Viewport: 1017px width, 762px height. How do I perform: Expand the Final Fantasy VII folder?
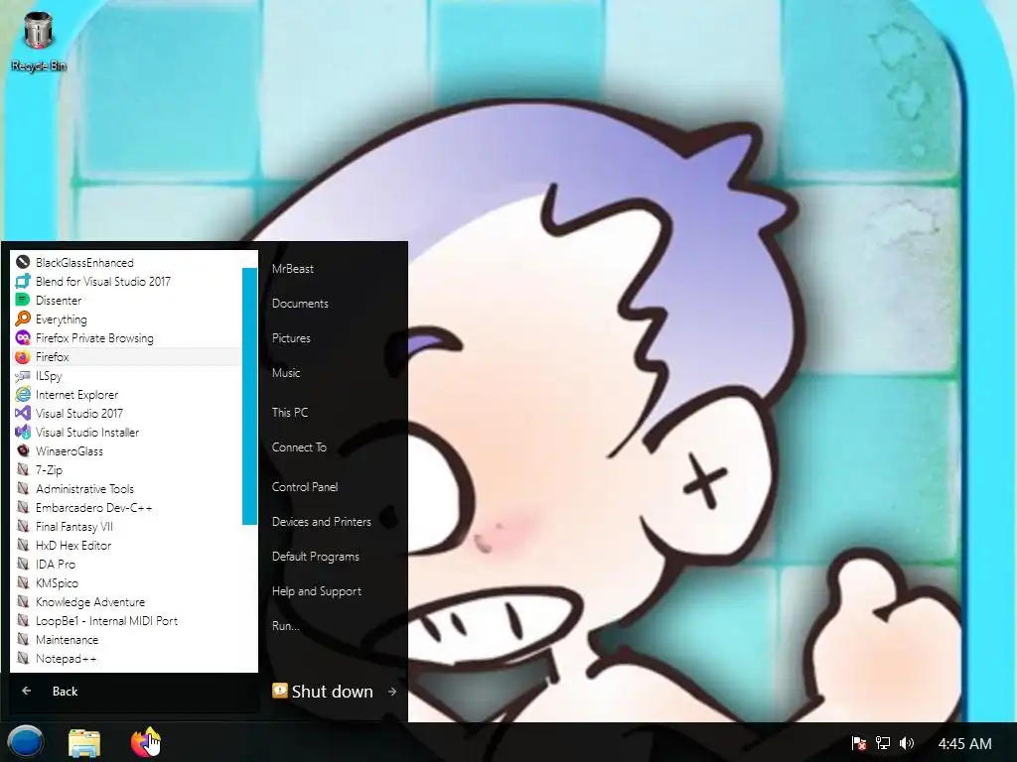[126, 526]
